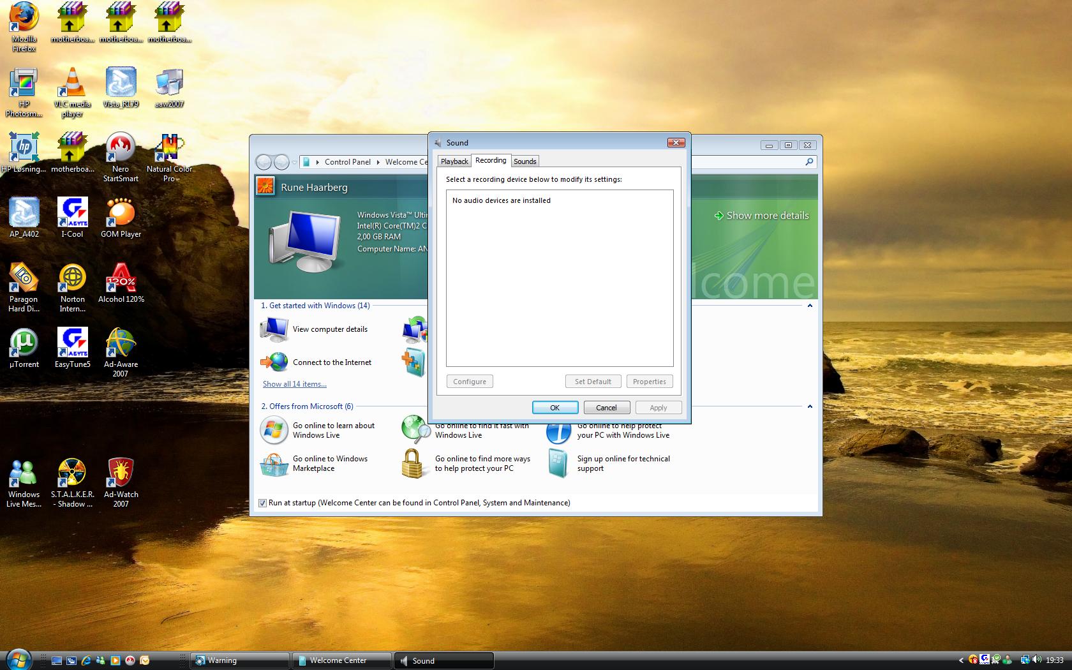Show hidden tray icons with the chevron

point(961,660)
